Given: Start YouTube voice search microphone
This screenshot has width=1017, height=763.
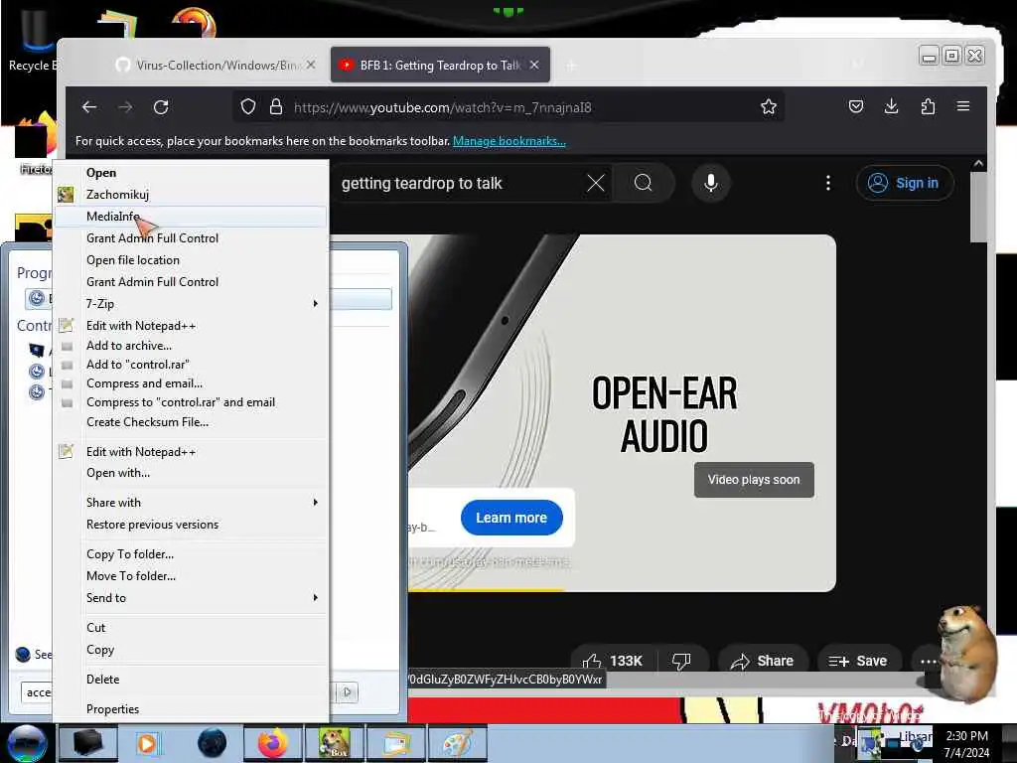Looking at the screenshot, I should coord(711,183).
